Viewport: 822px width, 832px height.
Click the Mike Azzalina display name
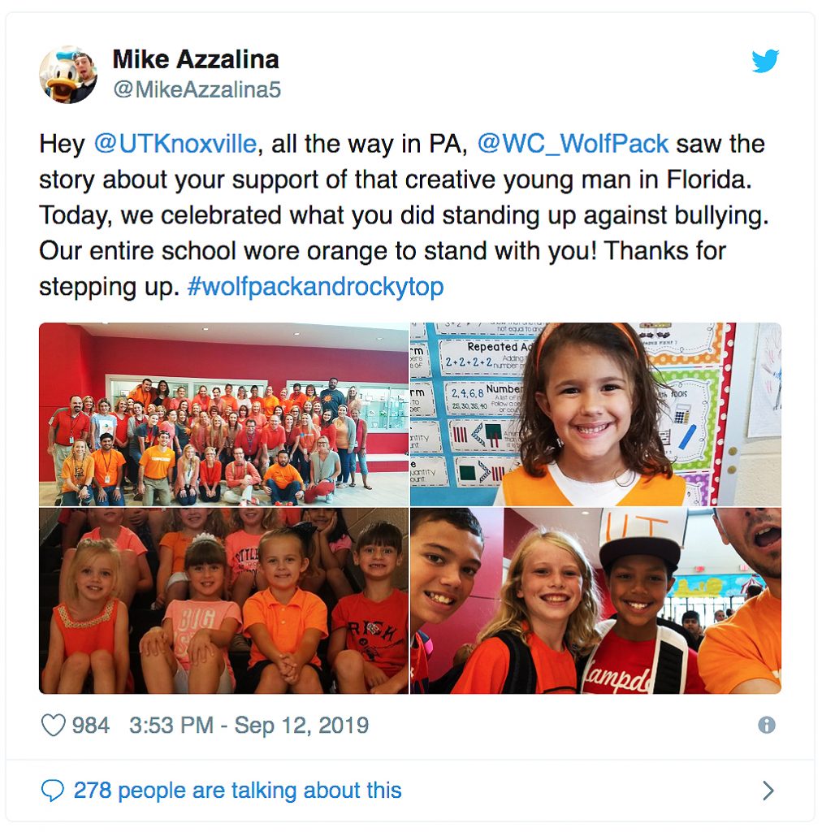point(196,59)
